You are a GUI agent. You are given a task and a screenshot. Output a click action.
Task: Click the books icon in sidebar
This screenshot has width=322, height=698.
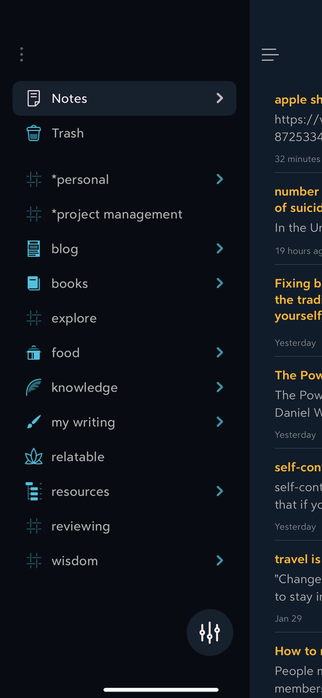pos(33,283)
